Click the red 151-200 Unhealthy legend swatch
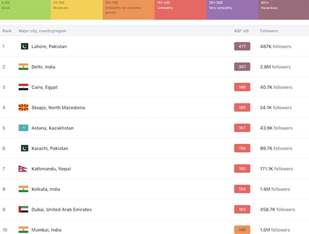This screenshot has width=309, height=234. pyautogui.click(x=180, y=10)
